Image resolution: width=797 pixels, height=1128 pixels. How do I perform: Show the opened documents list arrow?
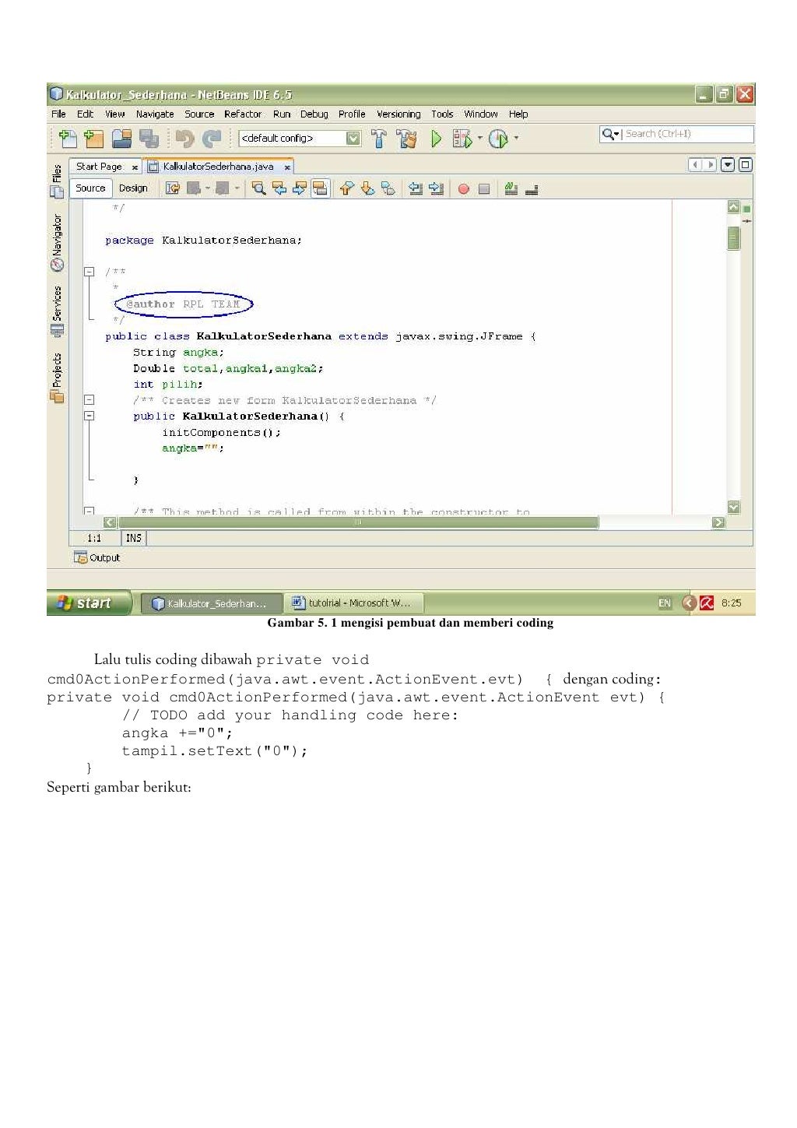click(x=728, y=165)
